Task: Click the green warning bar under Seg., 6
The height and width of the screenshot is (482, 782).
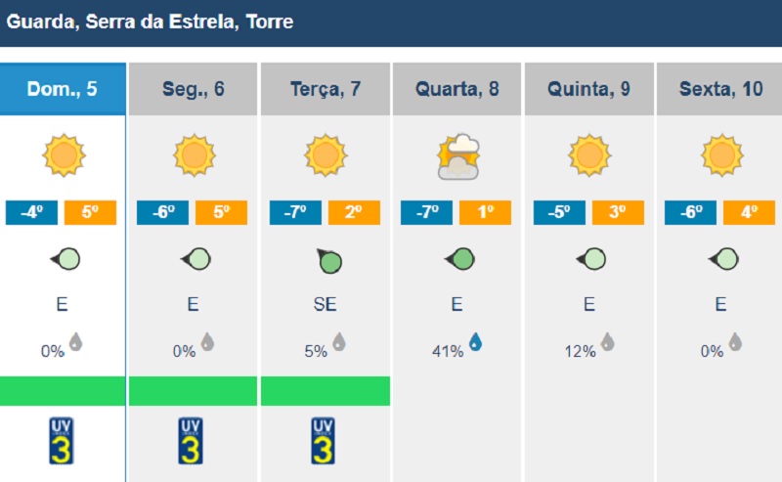Action: [193, 391]
